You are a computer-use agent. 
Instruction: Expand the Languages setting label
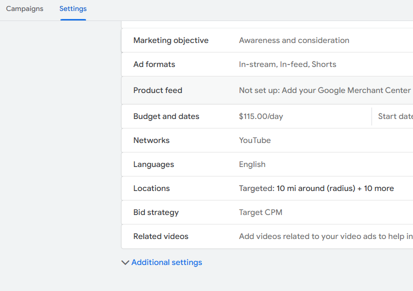(153, 164)
